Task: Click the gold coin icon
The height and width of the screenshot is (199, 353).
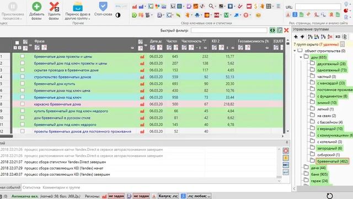Action: [258, 15]
